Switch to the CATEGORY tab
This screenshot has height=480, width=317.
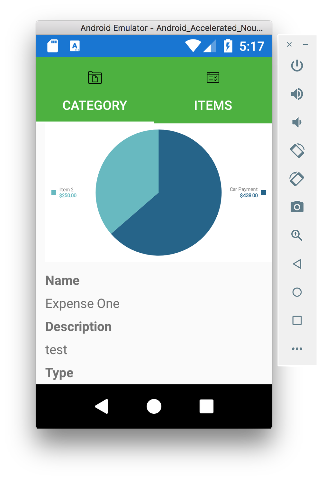pyautogui.click(x=95, y=90)
